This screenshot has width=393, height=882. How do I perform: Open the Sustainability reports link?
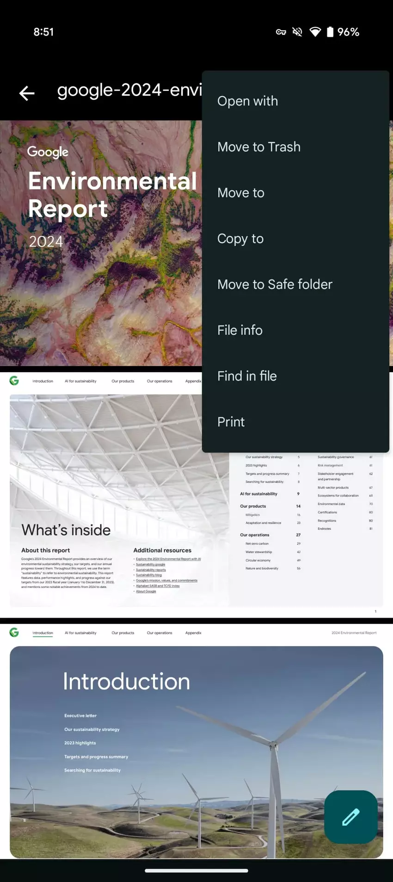point(151,570)
